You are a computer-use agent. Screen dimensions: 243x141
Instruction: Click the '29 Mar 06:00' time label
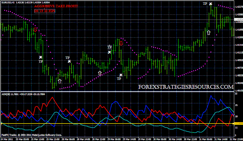tap(114, 139)
